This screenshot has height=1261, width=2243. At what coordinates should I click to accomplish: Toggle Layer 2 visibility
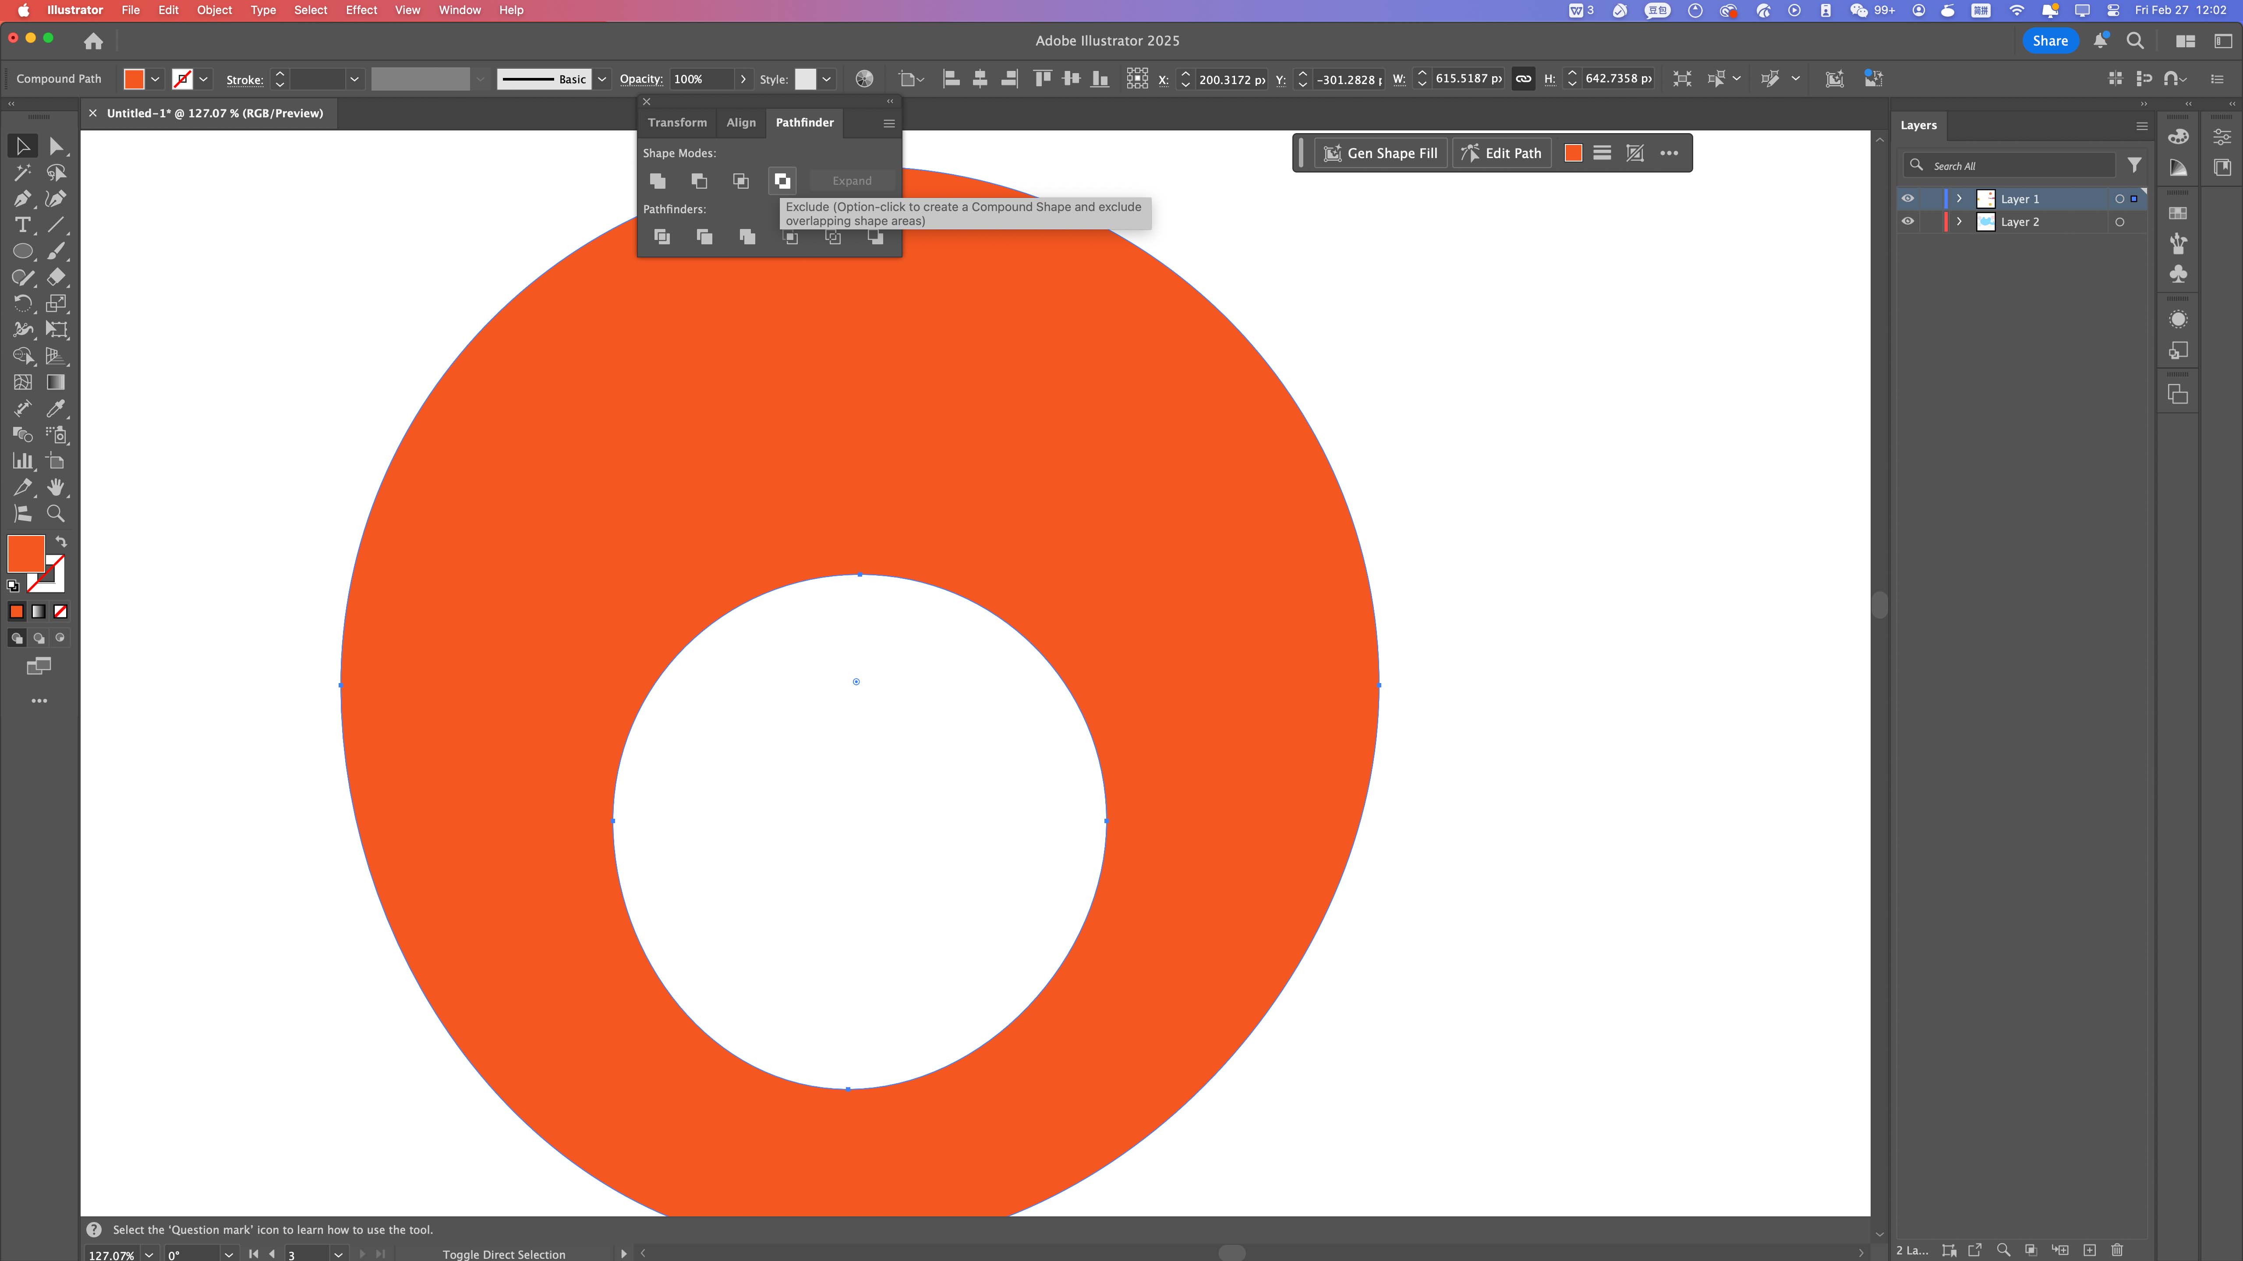1909,221
